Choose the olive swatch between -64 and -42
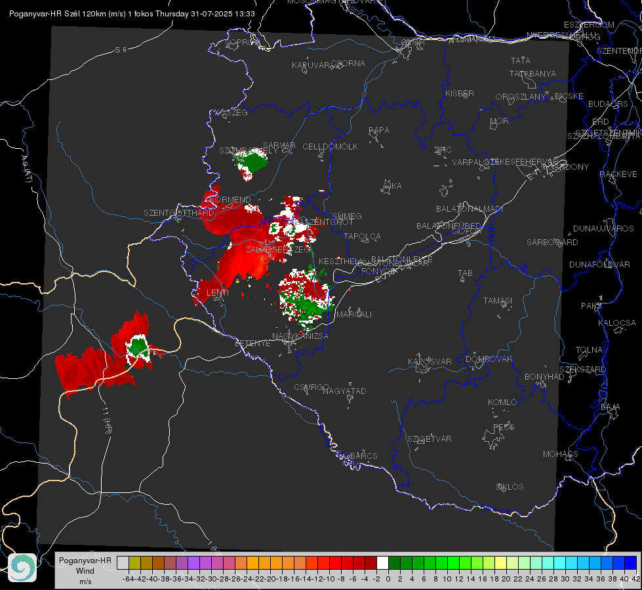Image resolution: width=642 pixels, height=590 pixels. point(134,562)
